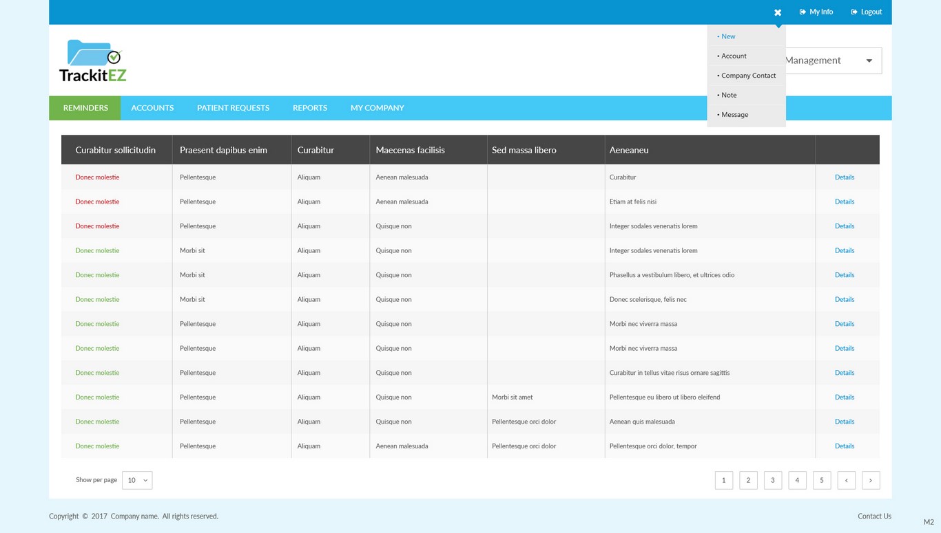Go to previous page arrow in pagination
The width and height of the screenshot is (941, 533).
[846, 480]
